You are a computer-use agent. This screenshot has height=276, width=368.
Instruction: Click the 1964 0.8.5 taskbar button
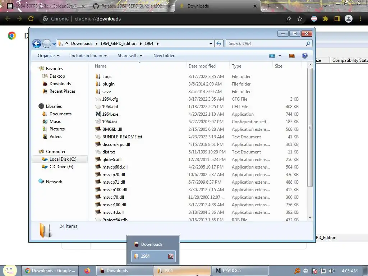(240, 271)
